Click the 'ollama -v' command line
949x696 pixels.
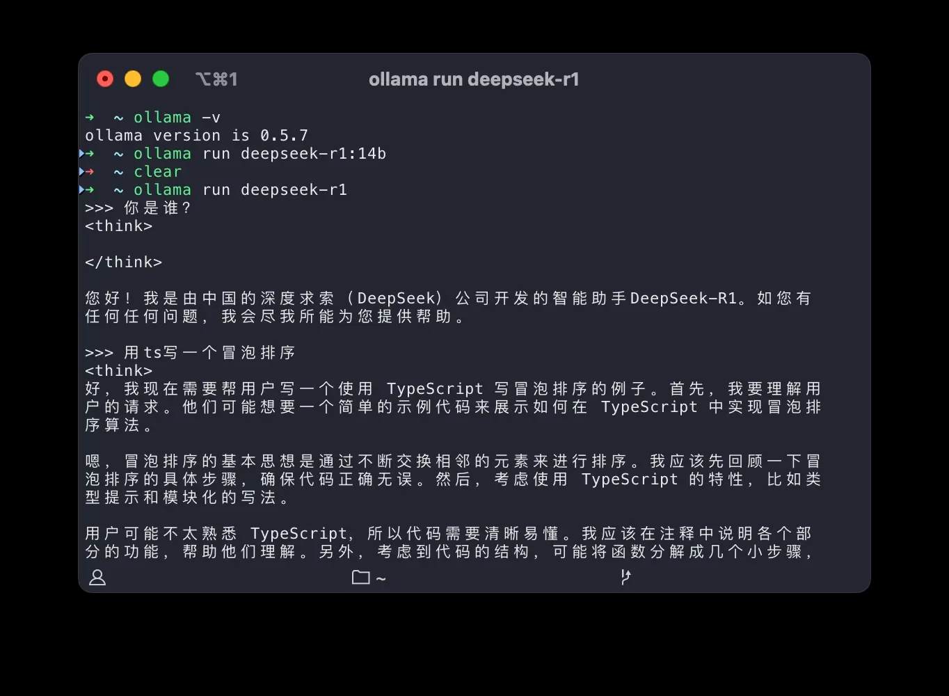click(177, 117)
